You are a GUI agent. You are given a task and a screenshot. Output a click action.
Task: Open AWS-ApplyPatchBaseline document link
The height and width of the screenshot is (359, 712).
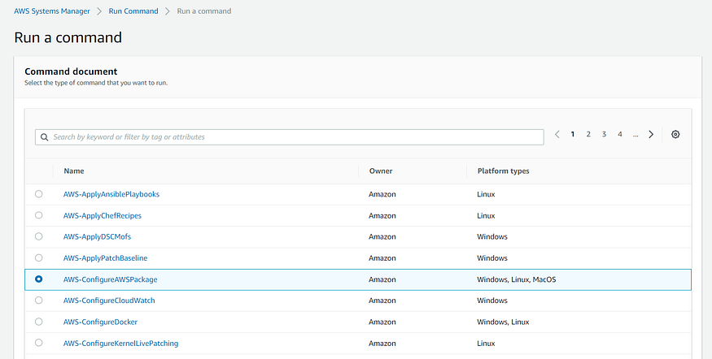point(105,258)
